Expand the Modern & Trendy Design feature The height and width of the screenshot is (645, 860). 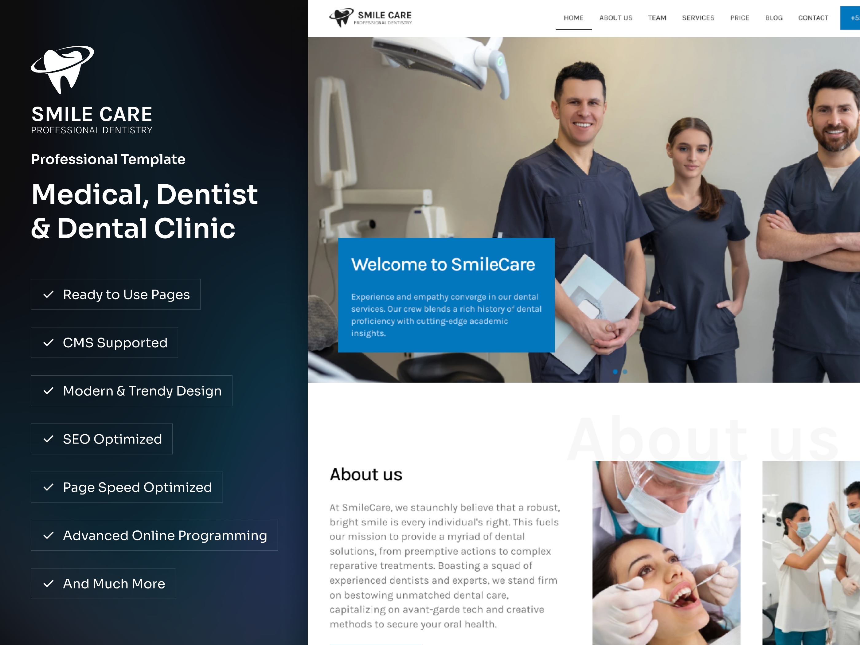133,390
